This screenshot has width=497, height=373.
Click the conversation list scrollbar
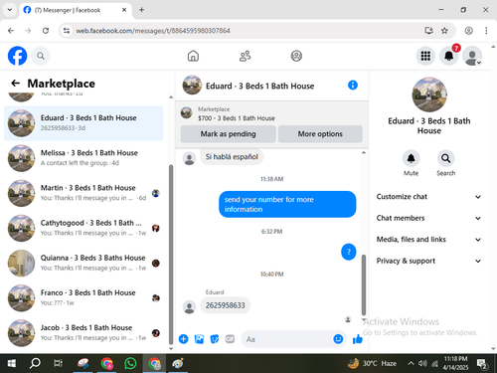171,255
